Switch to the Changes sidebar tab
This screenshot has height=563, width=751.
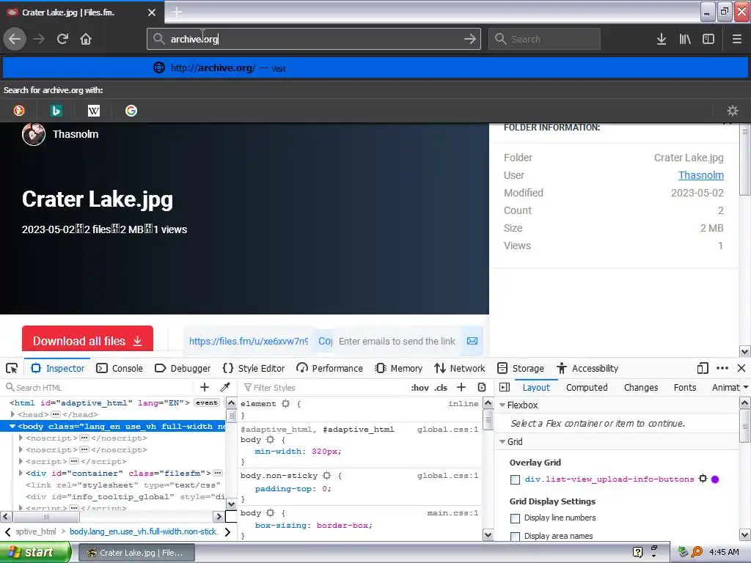click(641, 387)
